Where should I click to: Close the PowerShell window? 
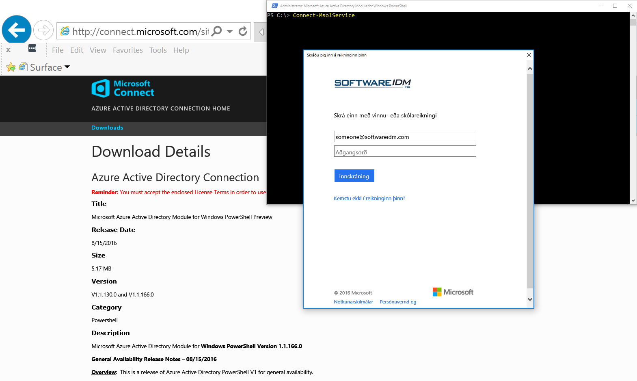629,6
